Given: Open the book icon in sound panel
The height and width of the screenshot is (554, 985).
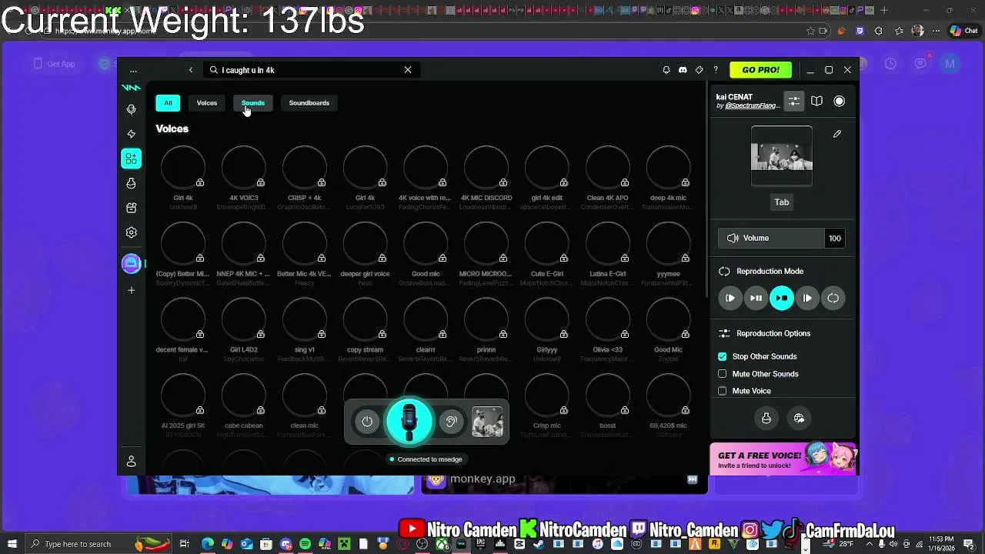Looking at the screenshot, I should tap(816, 101).
